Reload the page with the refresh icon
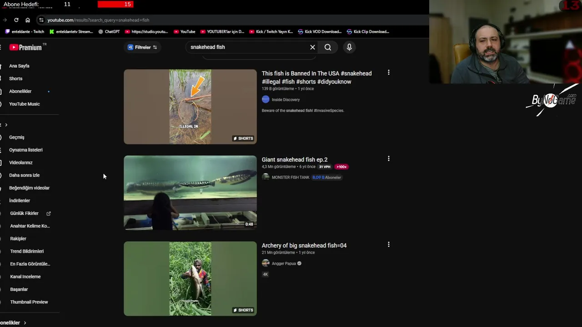 16,20
